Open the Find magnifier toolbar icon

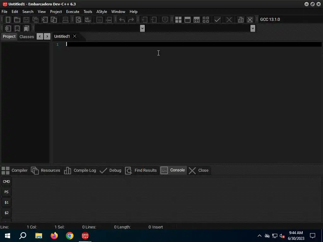[79, 20]
